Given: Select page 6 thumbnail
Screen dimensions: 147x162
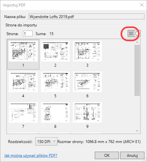Looking at the screenshot, I should pos(87,85).
